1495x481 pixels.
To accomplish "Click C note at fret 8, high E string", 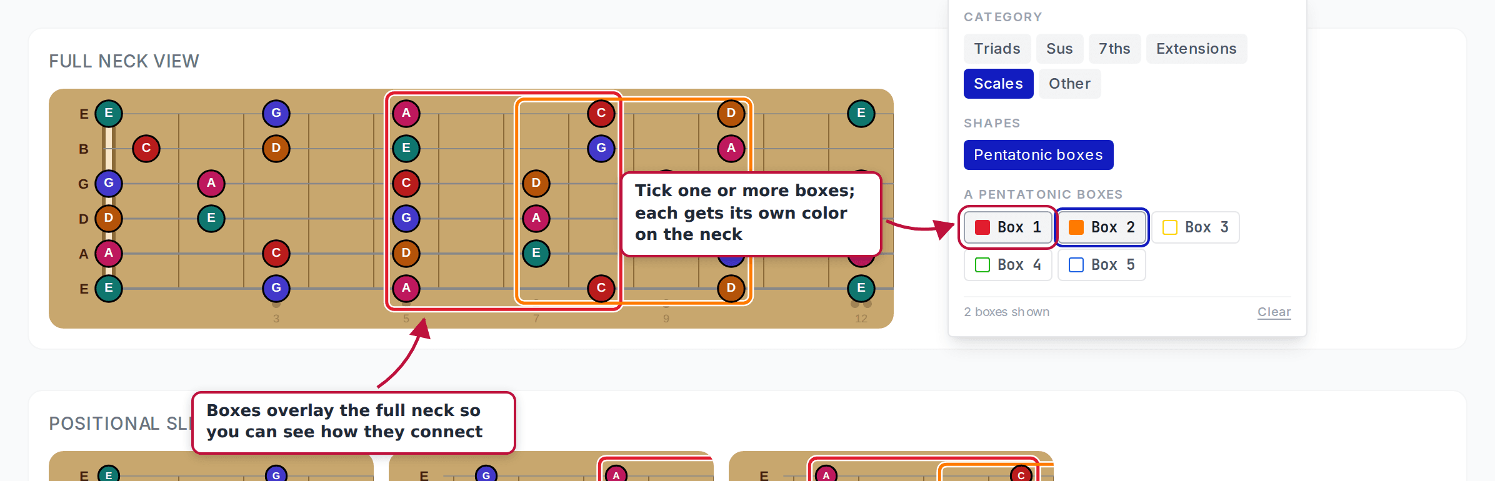I will coord(601,114).
